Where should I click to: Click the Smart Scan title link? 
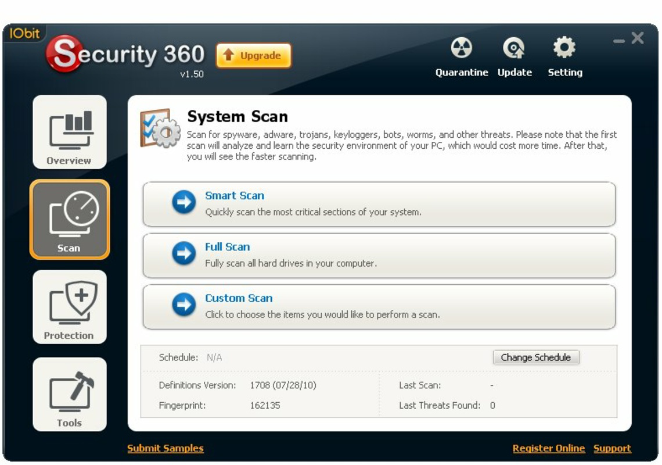pos(235,196)
